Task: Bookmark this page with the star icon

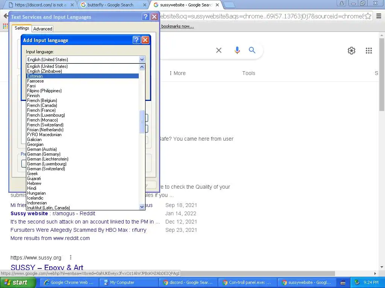Action: [x=368, y=16]
